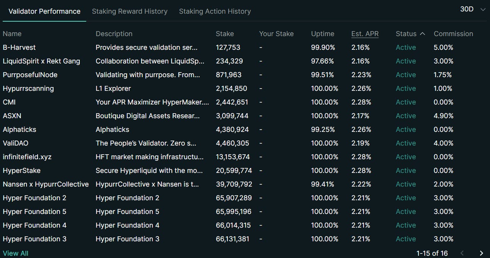490x258 pixels.
Task: Sort table by Description header
Action: 114,34
